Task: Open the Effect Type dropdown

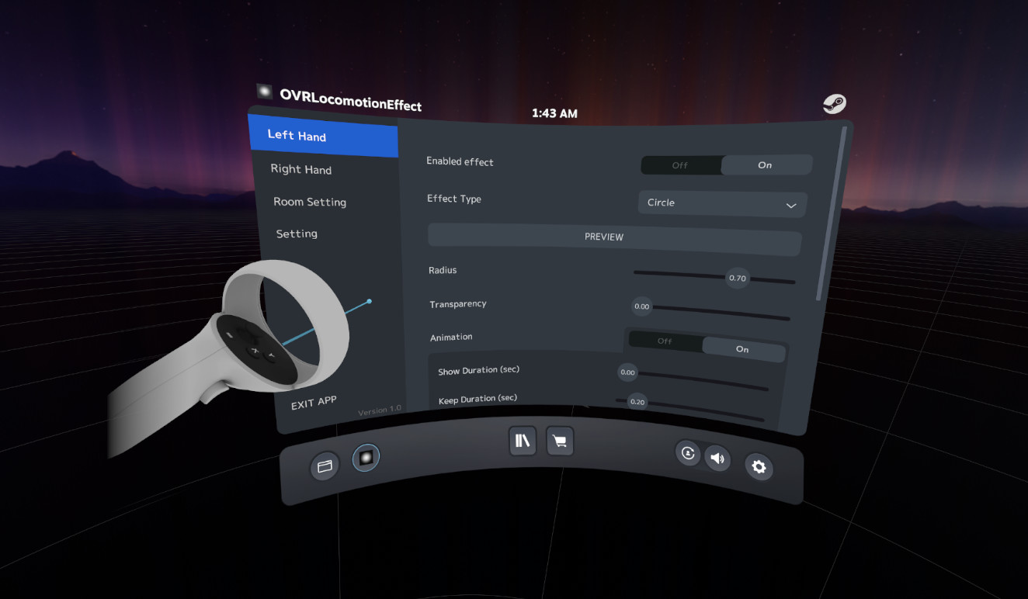Action: tap(721, 203)
